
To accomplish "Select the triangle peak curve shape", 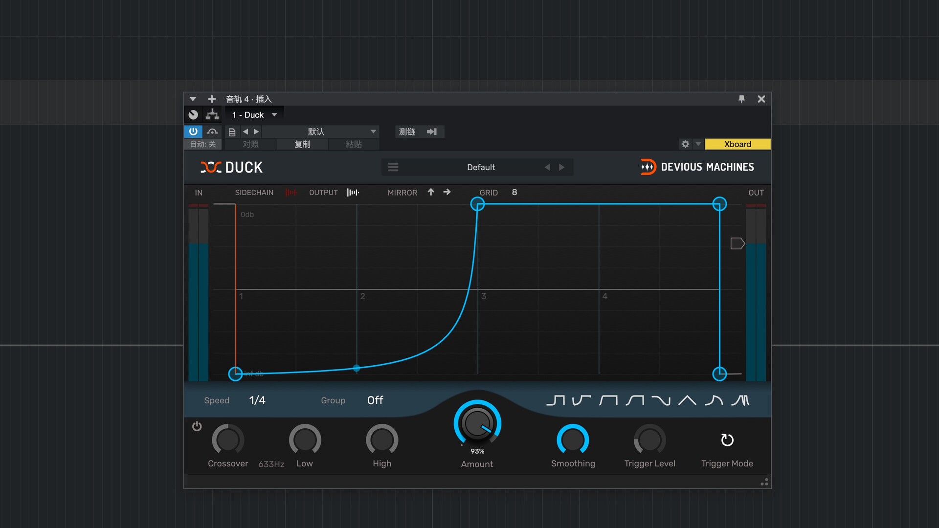I will point(687,401).
